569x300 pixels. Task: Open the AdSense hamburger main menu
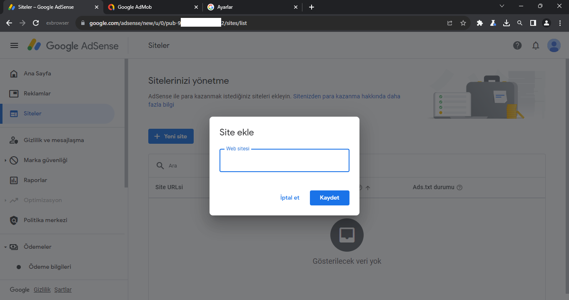tap(14, 45)
